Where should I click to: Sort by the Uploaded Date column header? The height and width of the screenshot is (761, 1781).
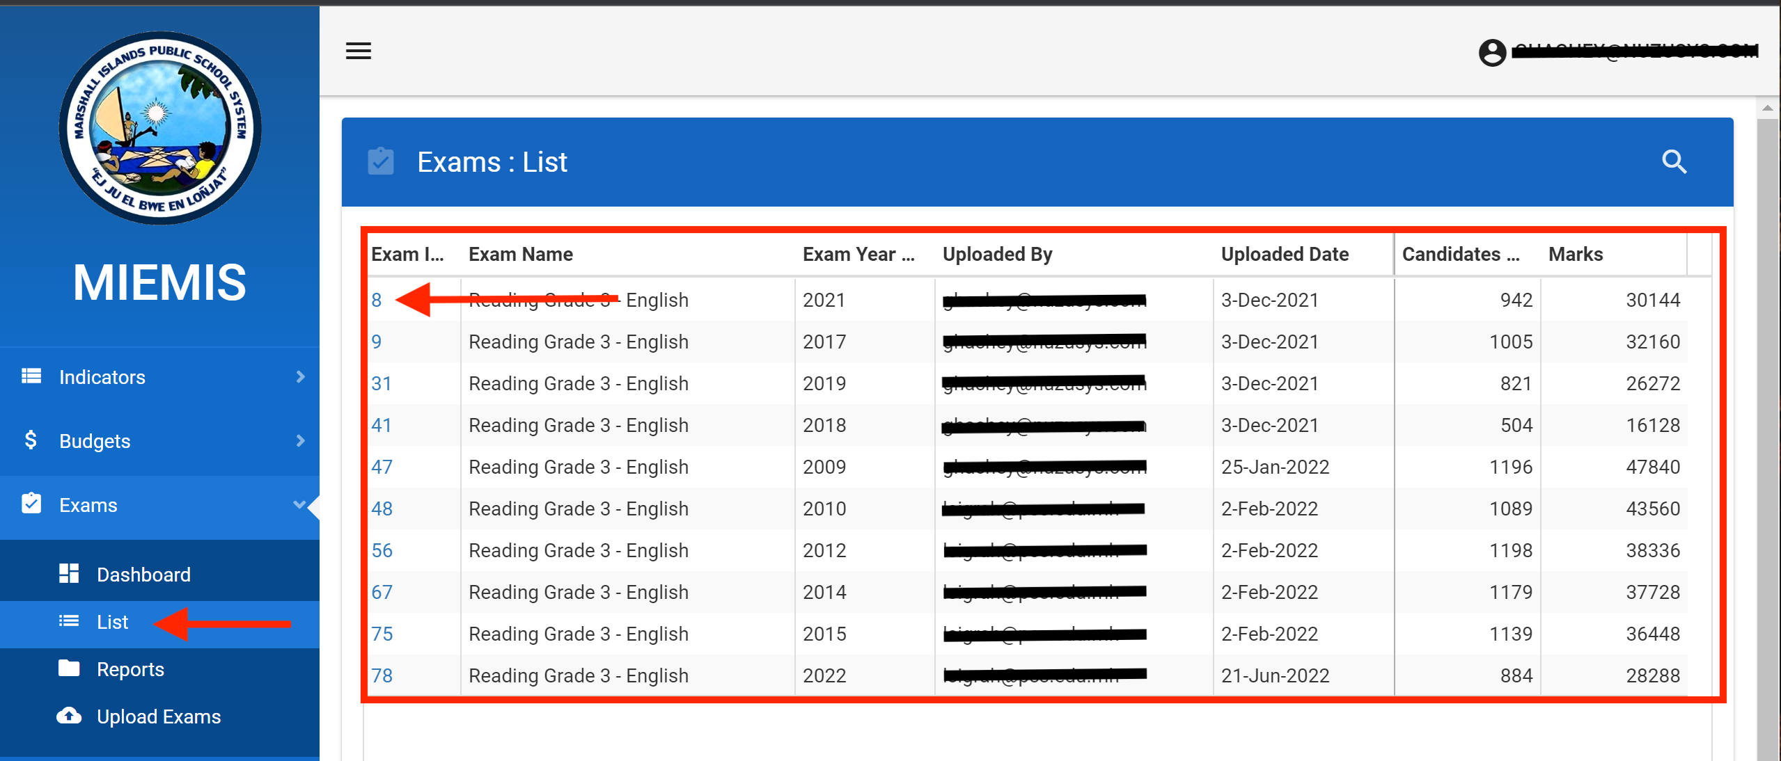tap(1285, 254)
